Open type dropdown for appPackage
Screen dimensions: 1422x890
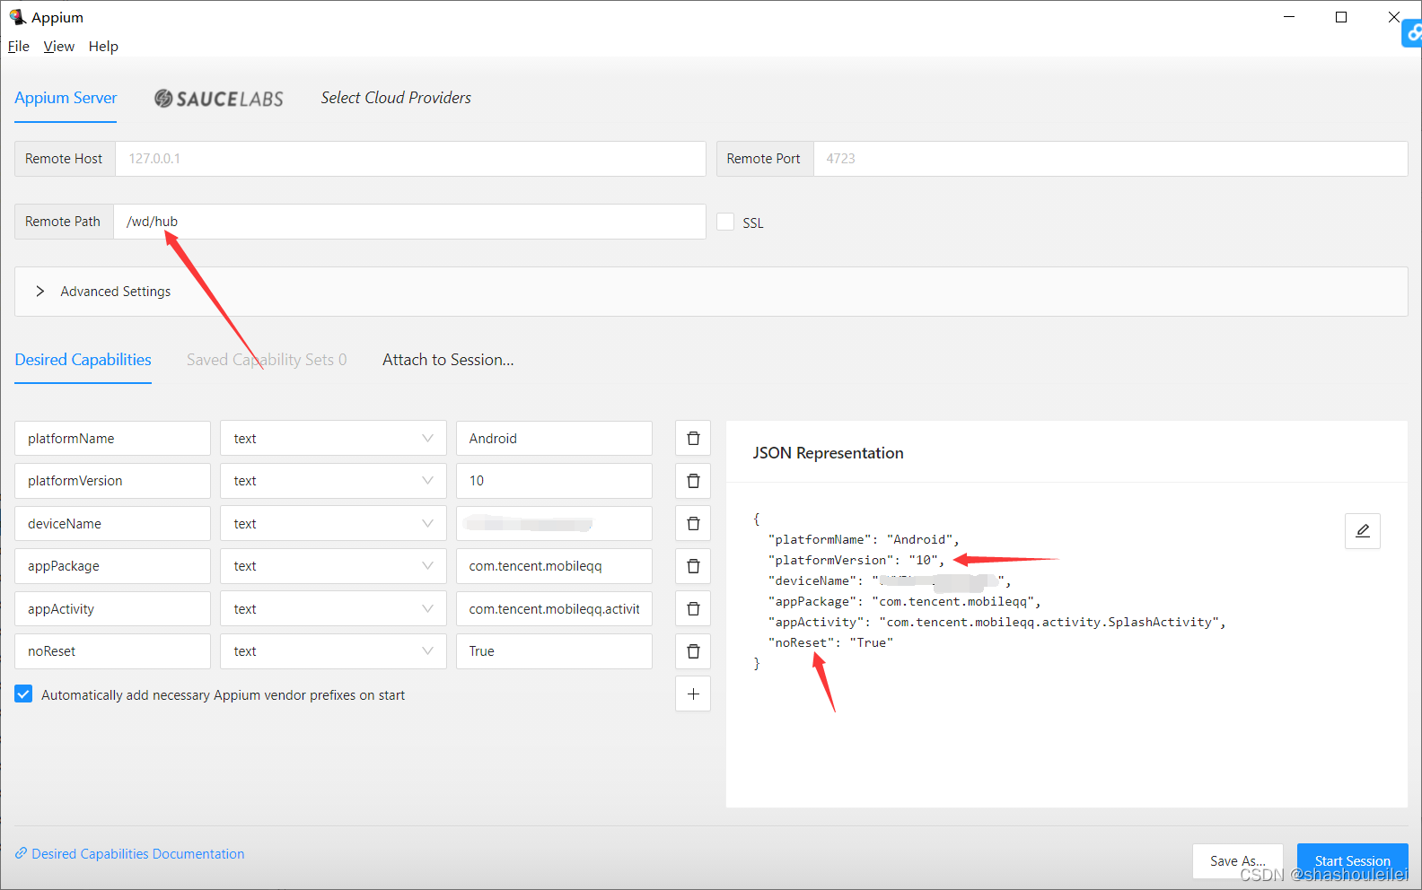coord(333,566)
